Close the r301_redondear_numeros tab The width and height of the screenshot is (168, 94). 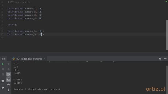(x=45, y=59)
